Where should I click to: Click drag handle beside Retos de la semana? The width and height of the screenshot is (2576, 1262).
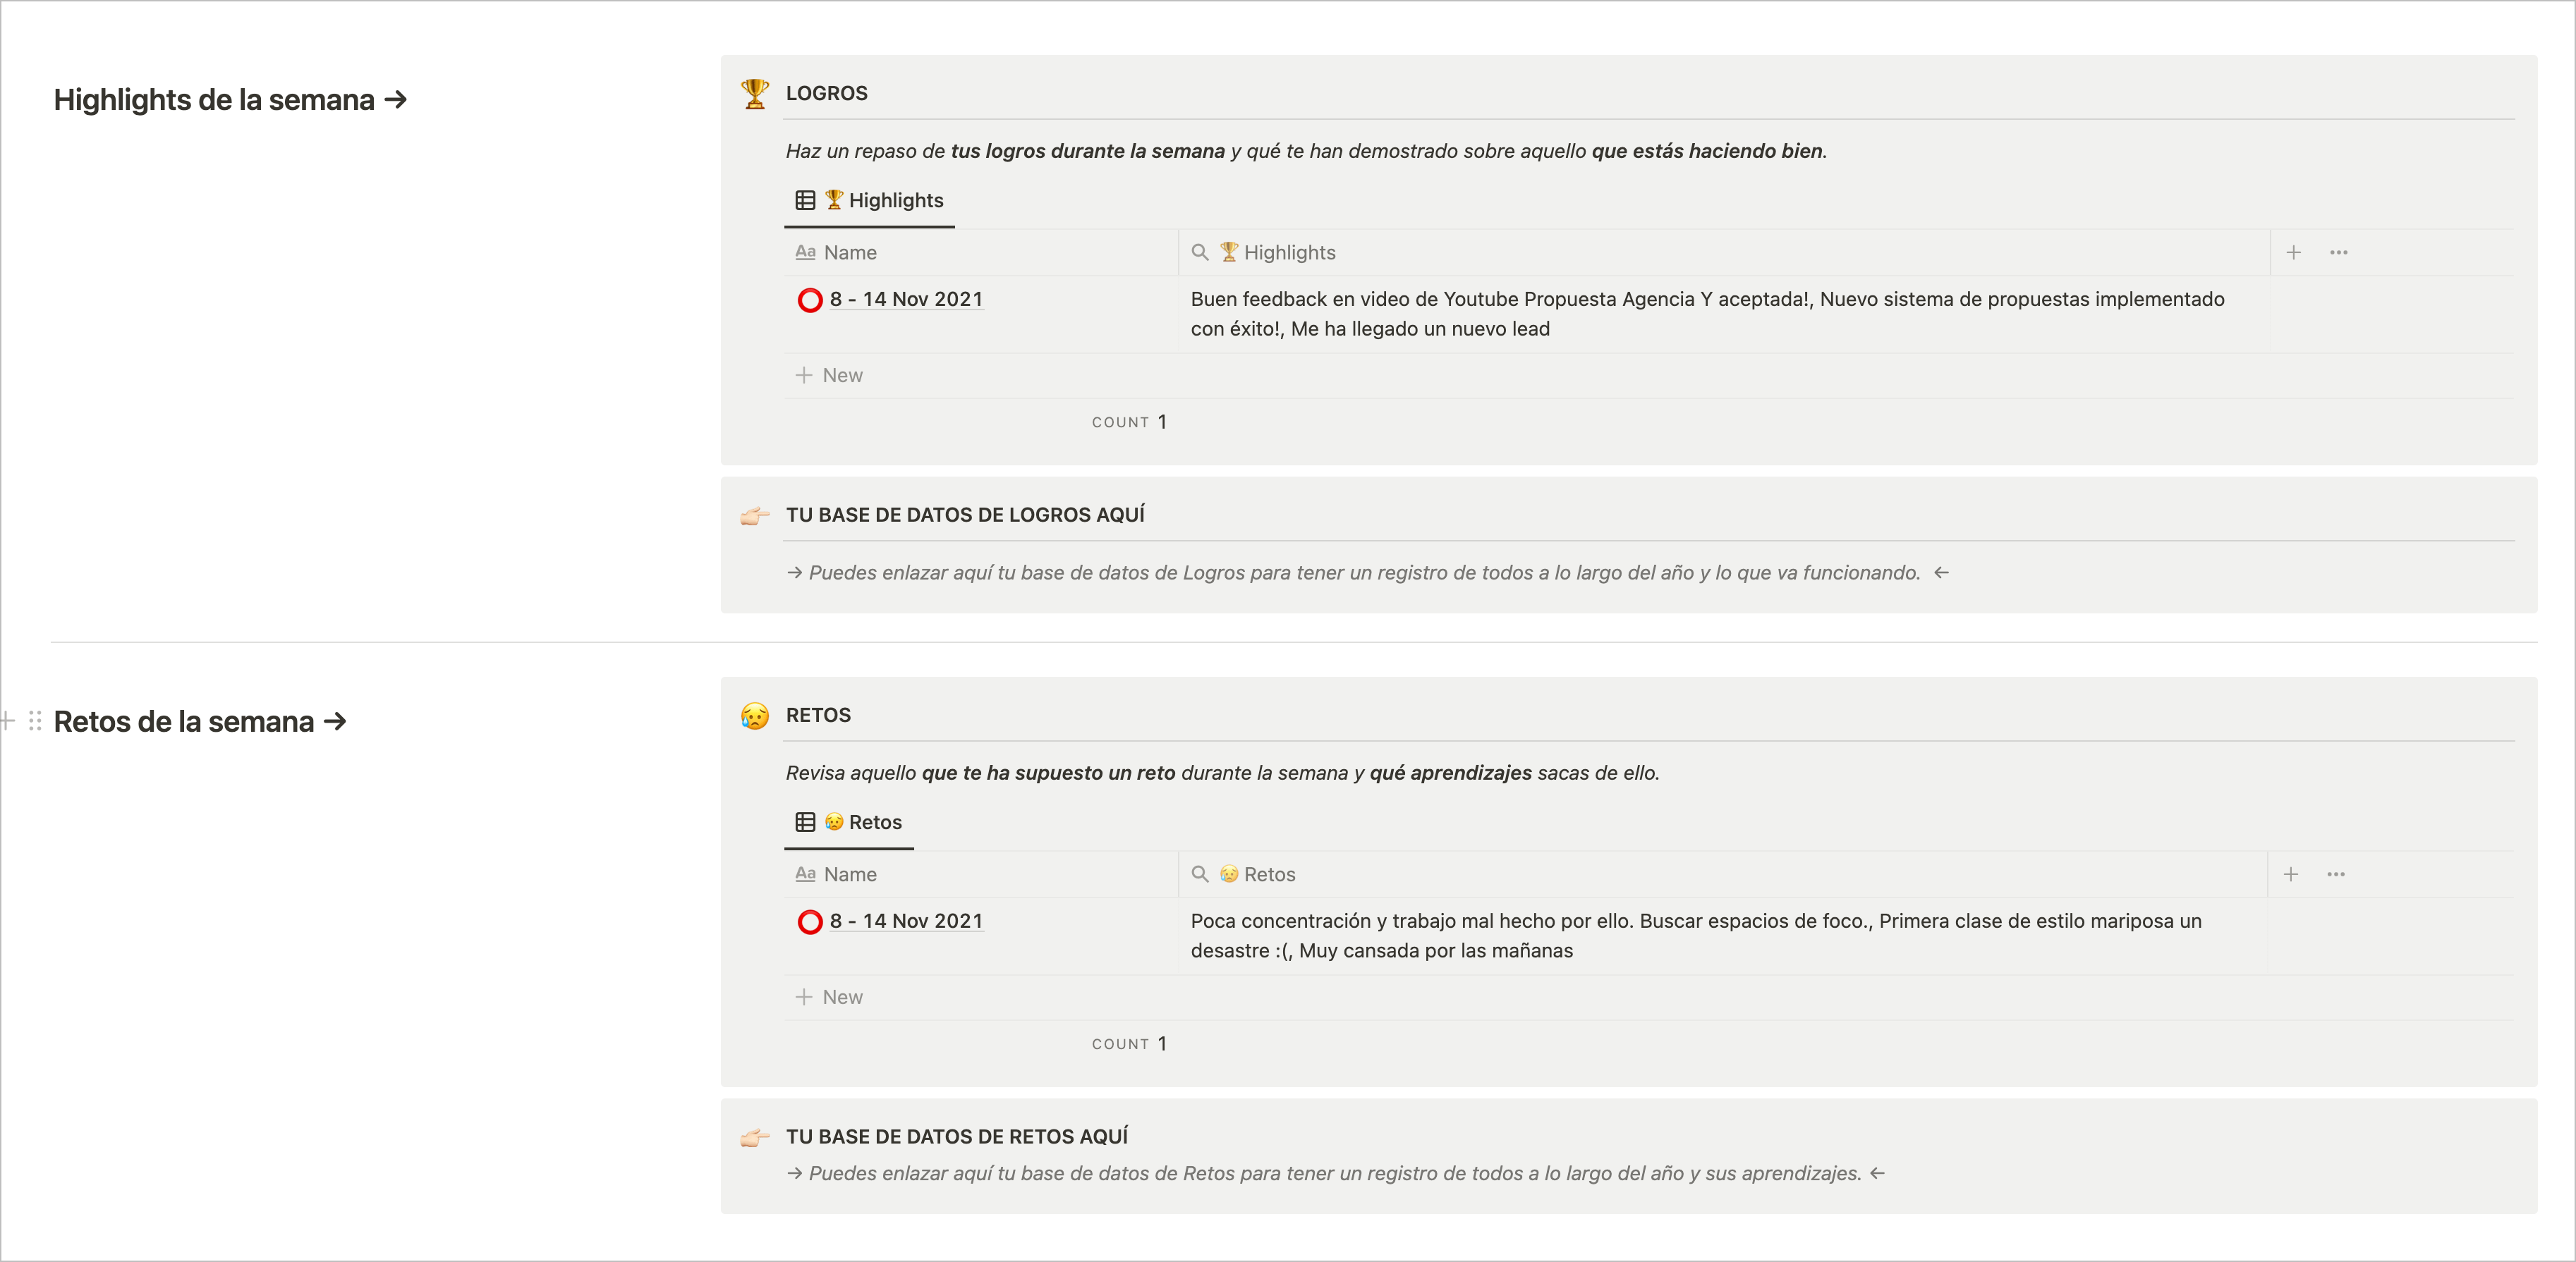[35, 721]
